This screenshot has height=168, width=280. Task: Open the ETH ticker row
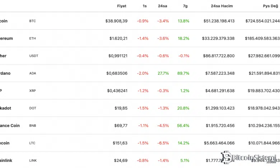(33, 39)
